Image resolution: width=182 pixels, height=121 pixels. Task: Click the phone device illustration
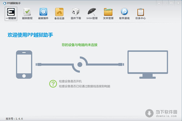24,64
